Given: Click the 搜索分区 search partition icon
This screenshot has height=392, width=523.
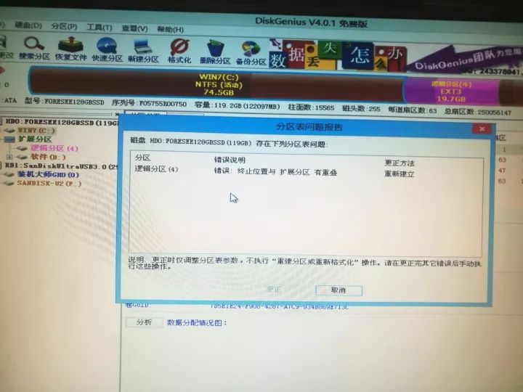Looking at the screenshot, I should pyautogui.click(x=34, y=49).
